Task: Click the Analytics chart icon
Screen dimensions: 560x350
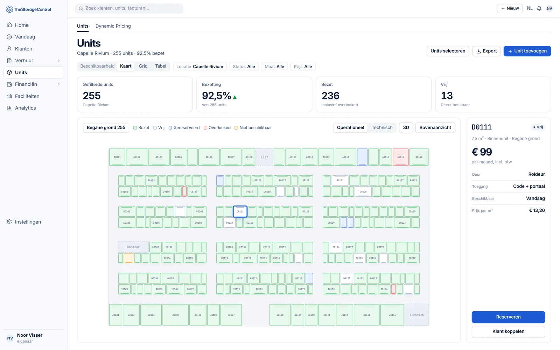Action: [x=9, y=108]
